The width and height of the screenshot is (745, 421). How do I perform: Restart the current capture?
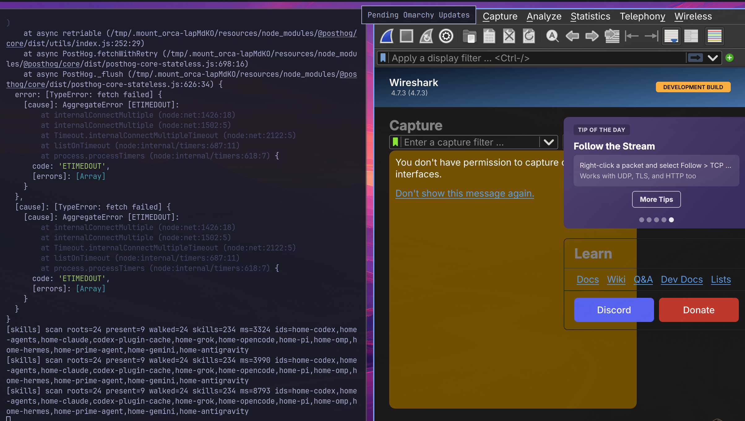click(426, 36)
